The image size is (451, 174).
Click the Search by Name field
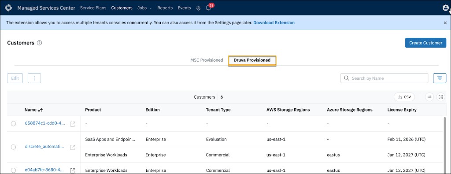coord(384,78)
